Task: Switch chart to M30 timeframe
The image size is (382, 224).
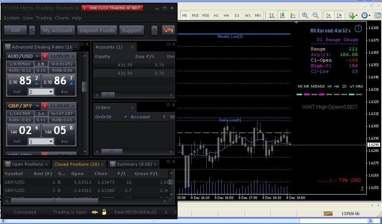Action: click(x=206, y=15)
